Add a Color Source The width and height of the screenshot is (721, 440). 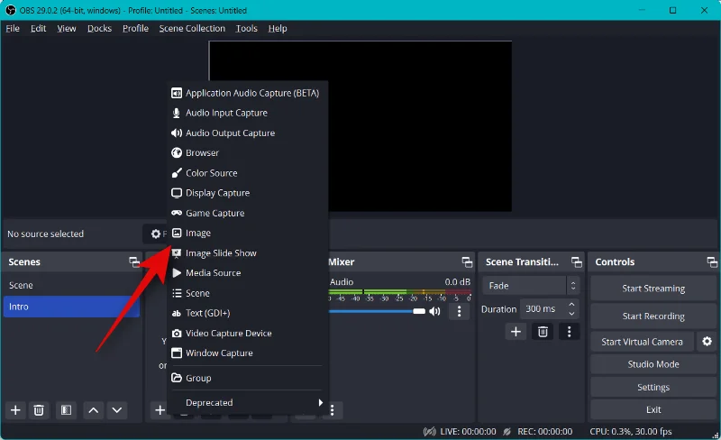coord(247,173)
